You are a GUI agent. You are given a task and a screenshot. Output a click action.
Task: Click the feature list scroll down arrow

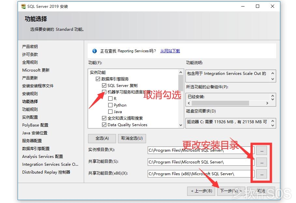click(181, 125)
